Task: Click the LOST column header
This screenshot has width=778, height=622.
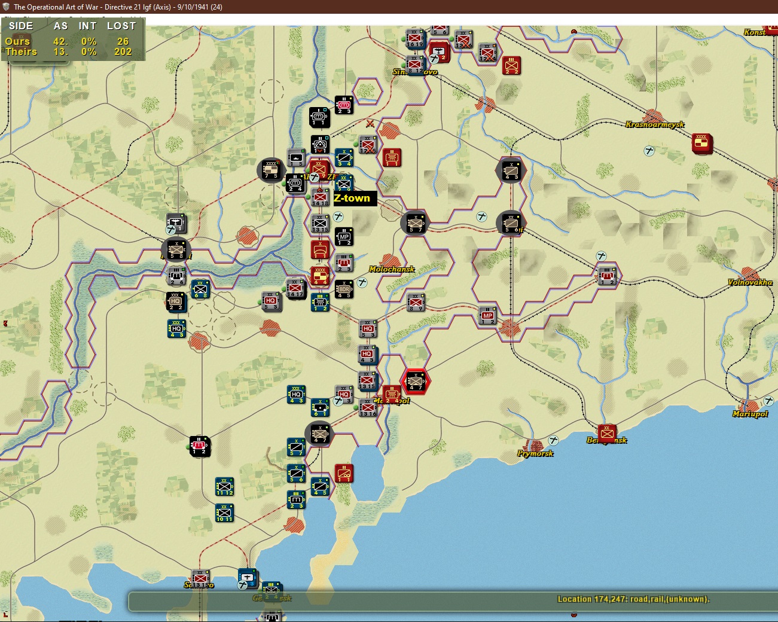Action: 121,26
